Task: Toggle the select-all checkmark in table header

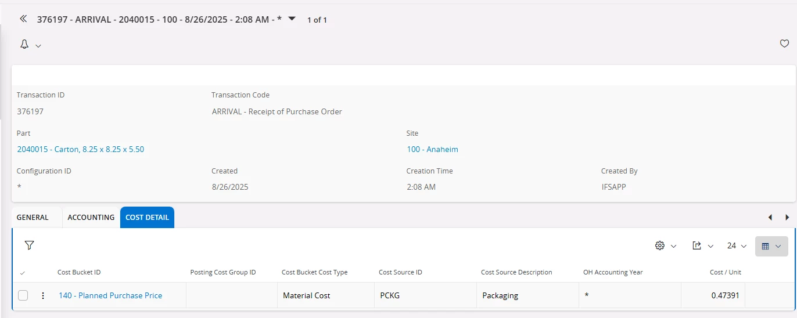Action: (x=23, y=273)
